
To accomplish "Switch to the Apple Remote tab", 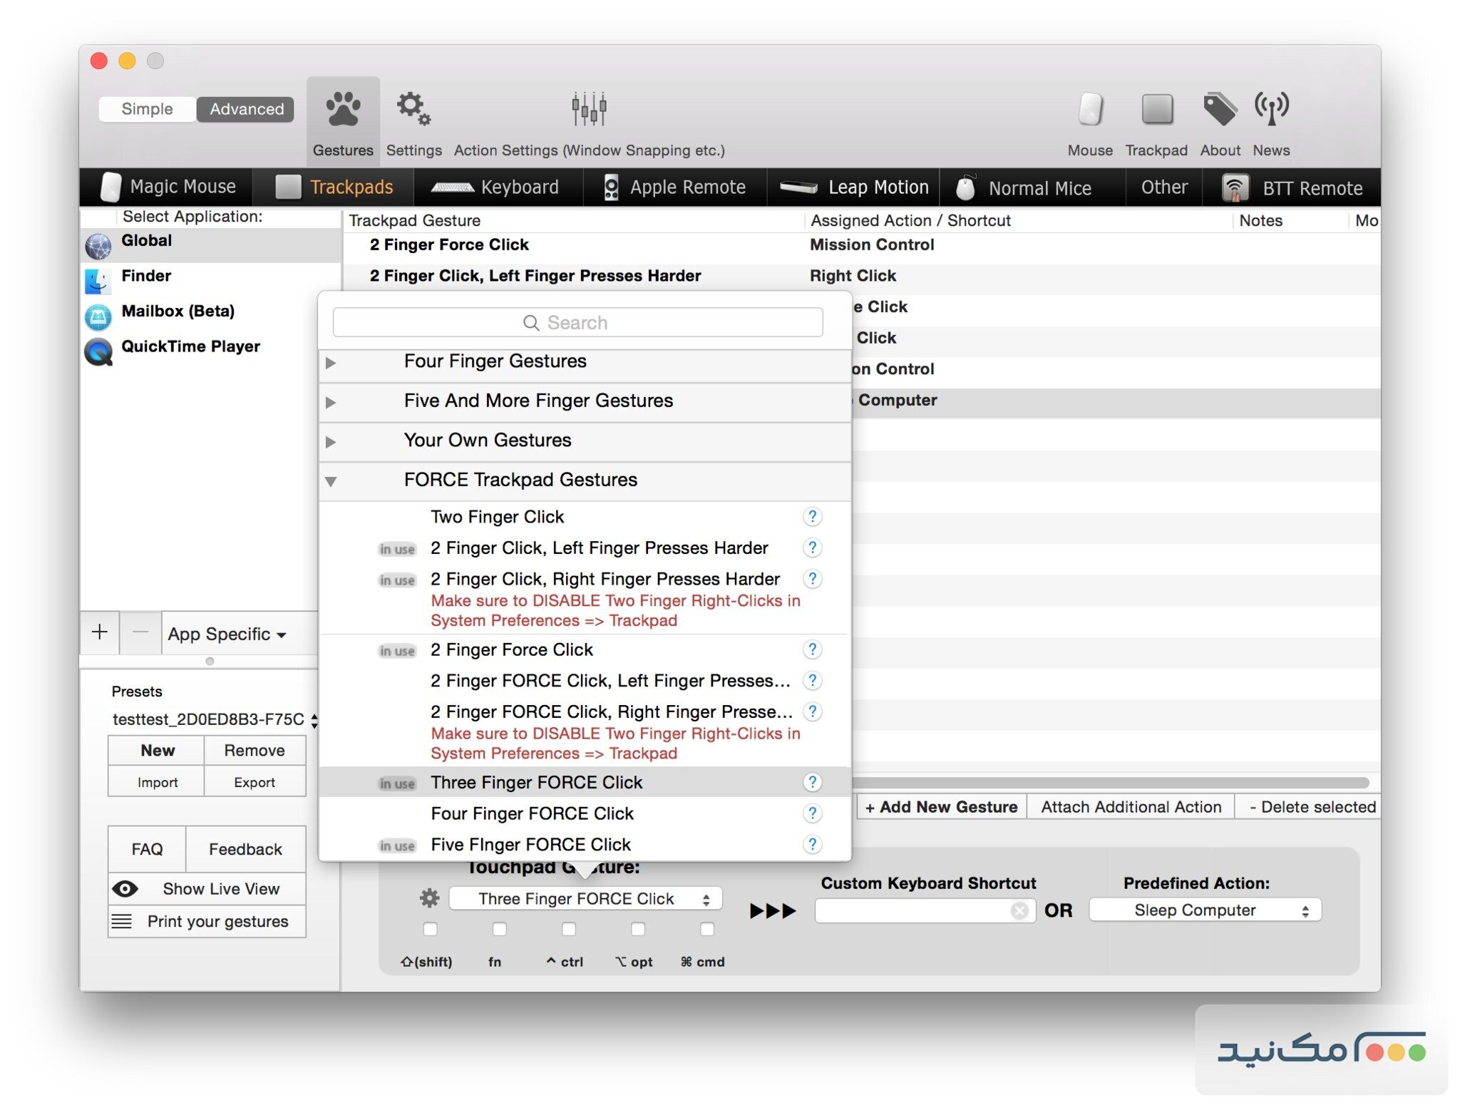I will [x=673, y=187].
